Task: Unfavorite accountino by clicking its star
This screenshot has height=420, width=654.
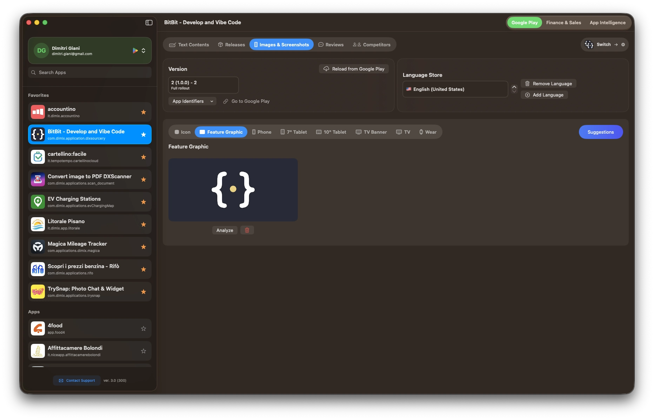Action: coord(144,112)
